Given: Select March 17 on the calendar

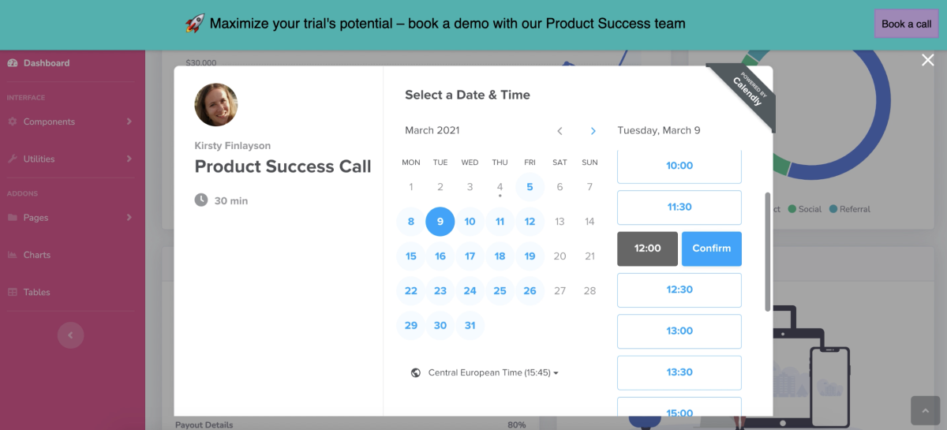Looking at the screenshot, I should click(470, 256).
